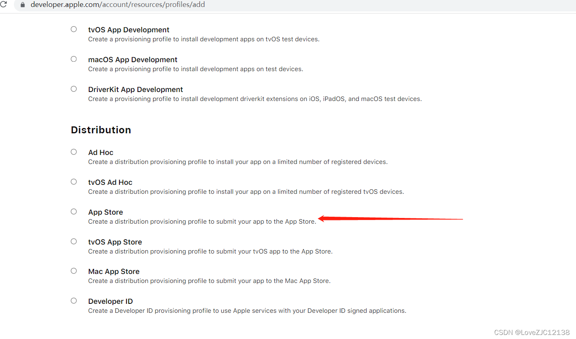Choose the tvOS Ad Hoc radio button
The image size is (576, 339).
tap(74, 182)
